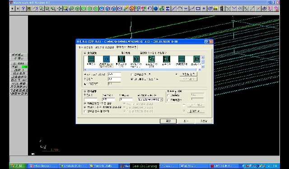
Task: Select the One Way cutting method icon
Action: [182, 59]
